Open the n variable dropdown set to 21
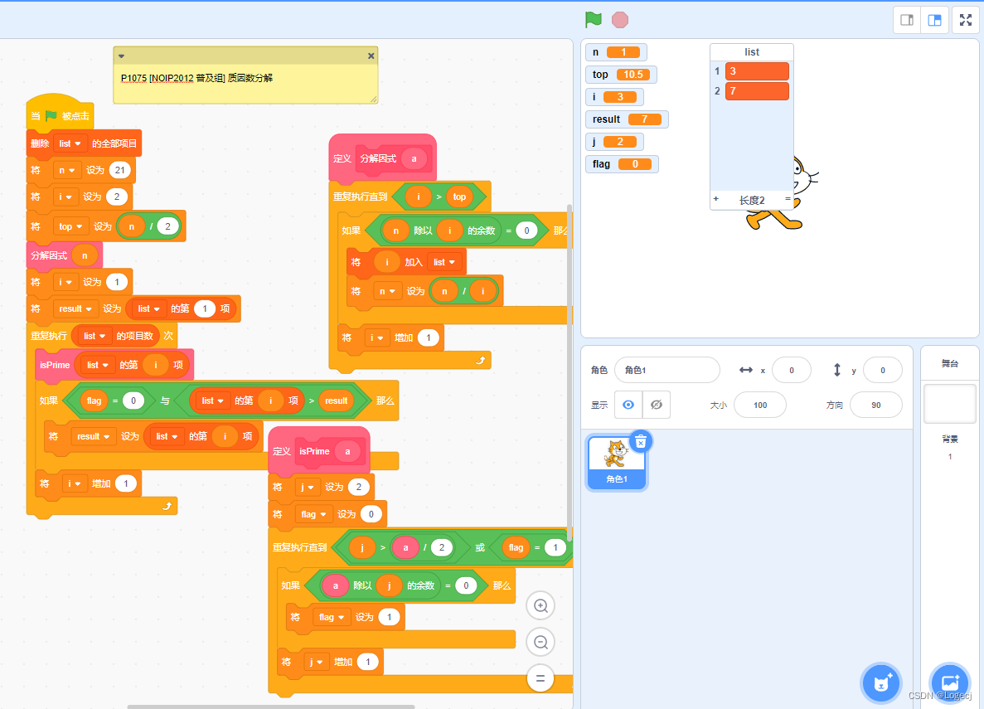This screenshot has height=709, width=984. (x=67, y=170)
